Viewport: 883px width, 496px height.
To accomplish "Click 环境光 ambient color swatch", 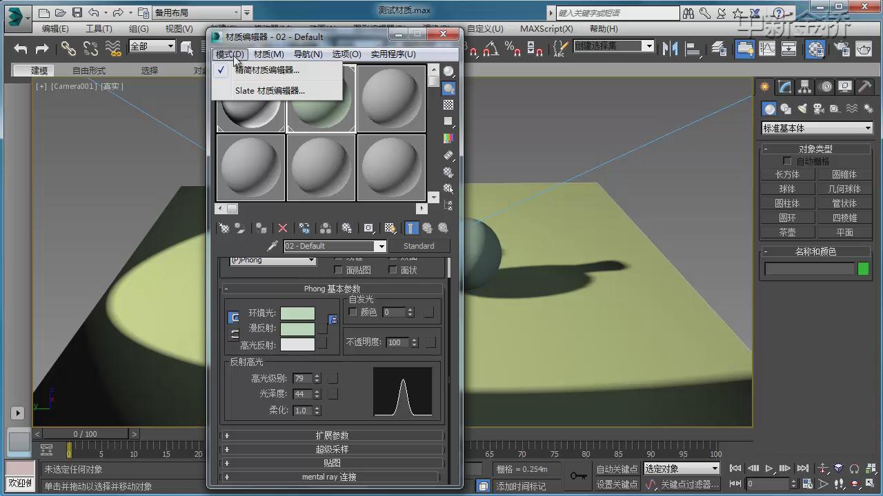I will (297, 313).
